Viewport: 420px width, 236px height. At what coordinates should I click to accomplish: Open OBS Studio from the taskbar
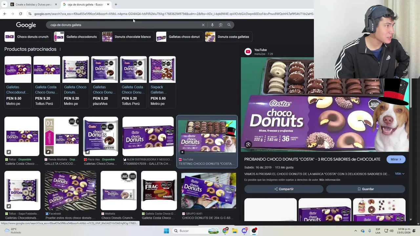(x=254, y=231)
